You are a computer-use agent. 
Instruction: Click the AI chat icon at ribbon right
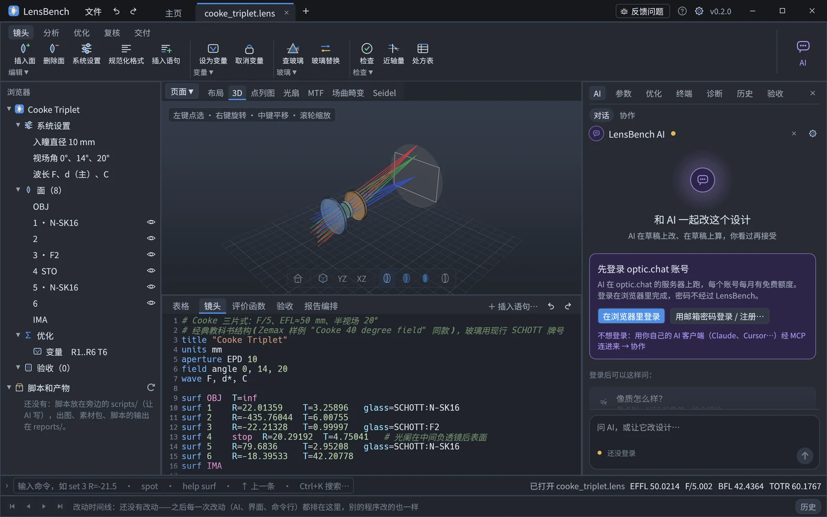803,47
